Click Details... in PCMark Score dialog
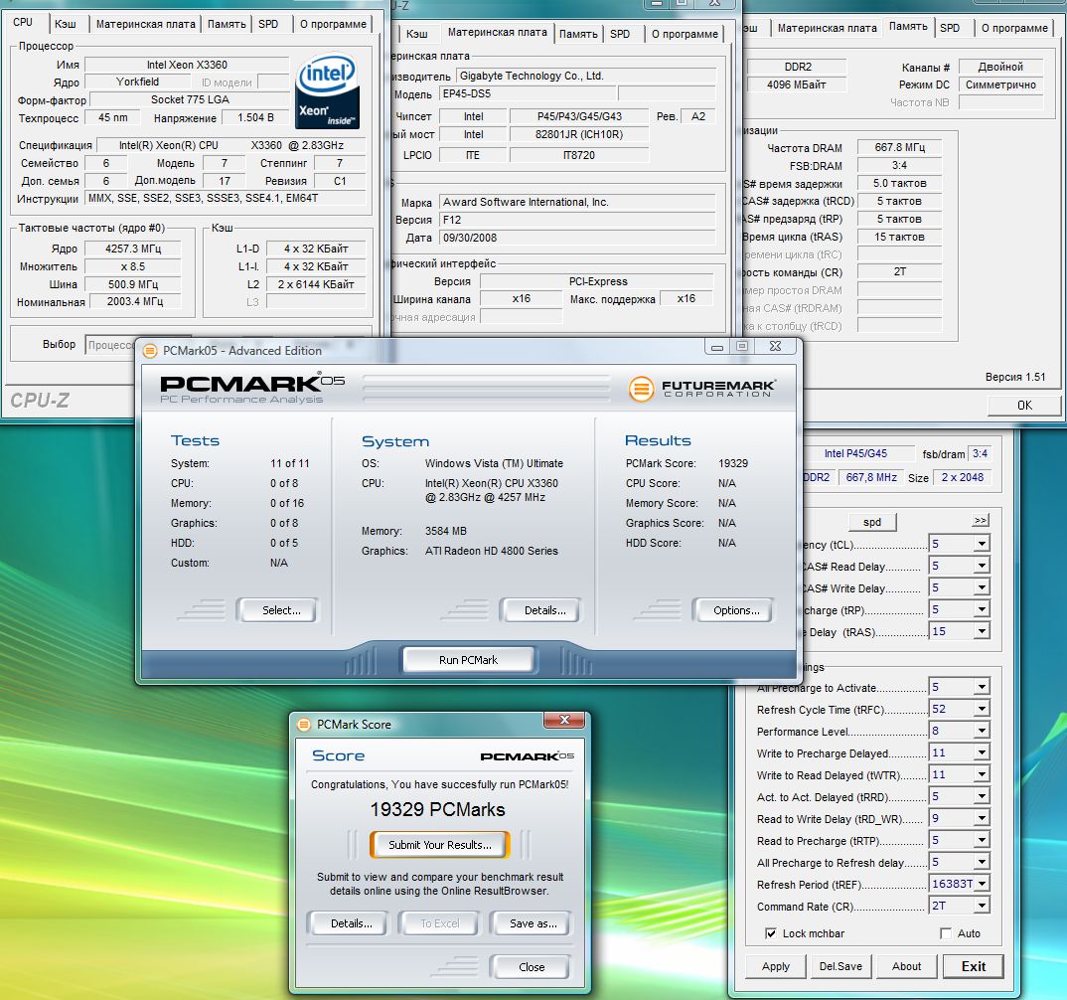 pos(351,923)
